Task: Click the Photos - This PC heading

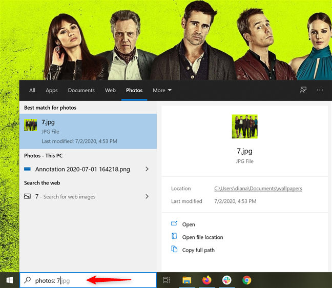Action: coord(44,156)
